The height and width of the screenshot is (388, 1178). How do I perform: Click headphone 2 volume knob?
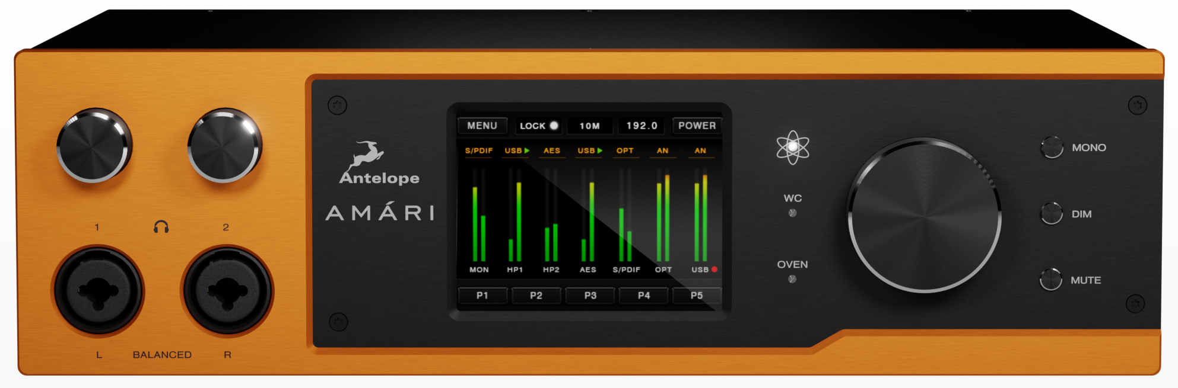tap(224, 145)
